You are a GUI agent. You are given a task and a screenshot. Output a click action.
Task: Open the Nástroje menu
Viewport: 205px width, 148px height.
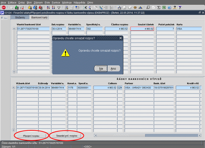67,3
